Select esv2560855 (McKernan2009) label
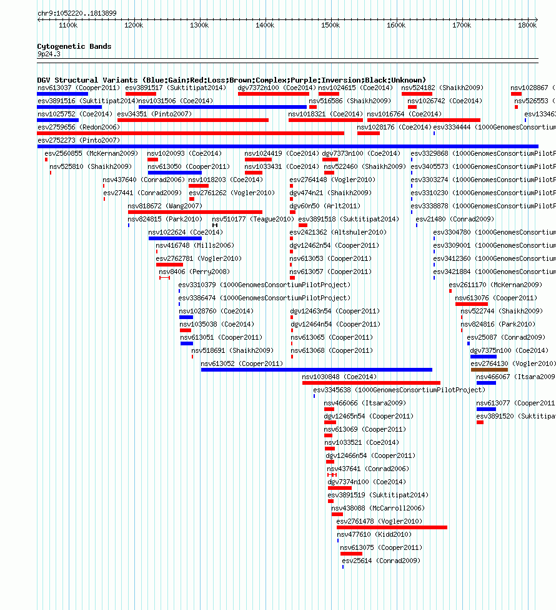Screen dimensions: 556x610 click(91, 154)
